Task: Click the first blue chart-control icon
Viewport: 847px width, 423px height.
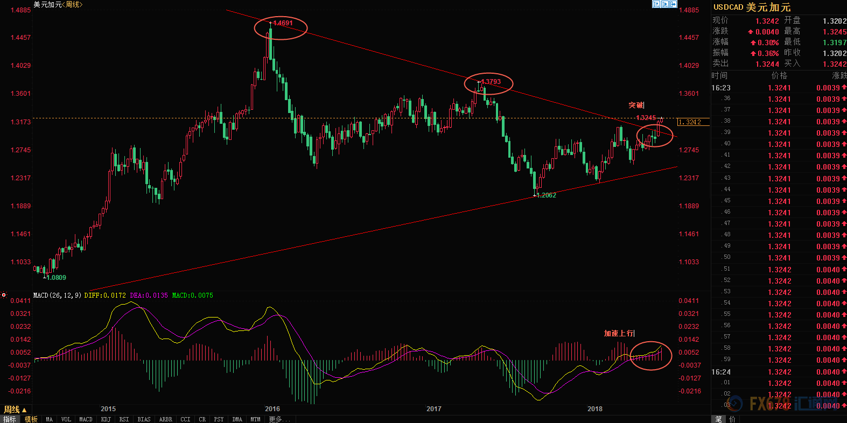Action: coord(656,4)
